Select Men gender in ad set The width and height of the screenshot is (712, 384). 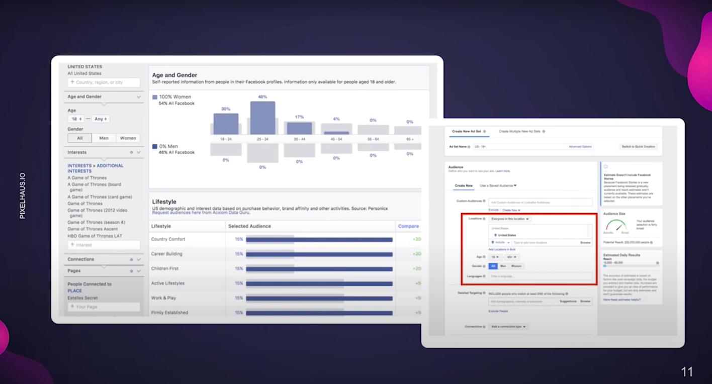(x=503, y=266)
